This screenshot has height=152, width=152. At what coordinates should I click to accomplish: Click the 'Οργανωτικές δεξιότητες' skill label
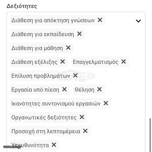pos(44,117)
